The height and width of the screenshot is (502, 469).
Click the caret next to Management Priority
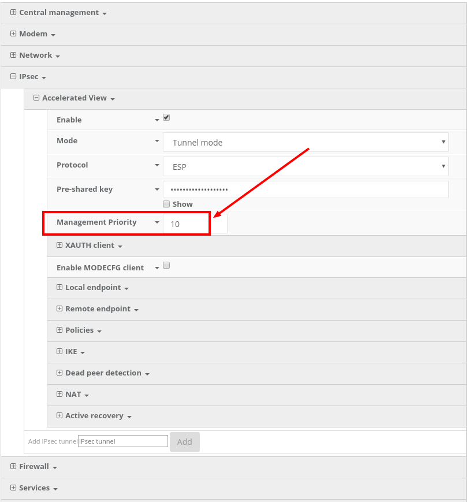click(x=157, y=222)
